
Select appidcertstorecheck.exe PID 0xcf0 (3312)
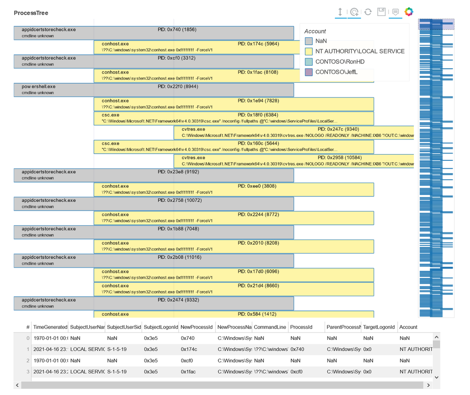click(154, 62)
